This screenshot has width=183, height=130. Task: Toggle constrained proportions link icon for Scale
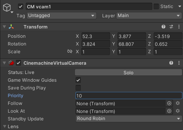pos(70,51)
